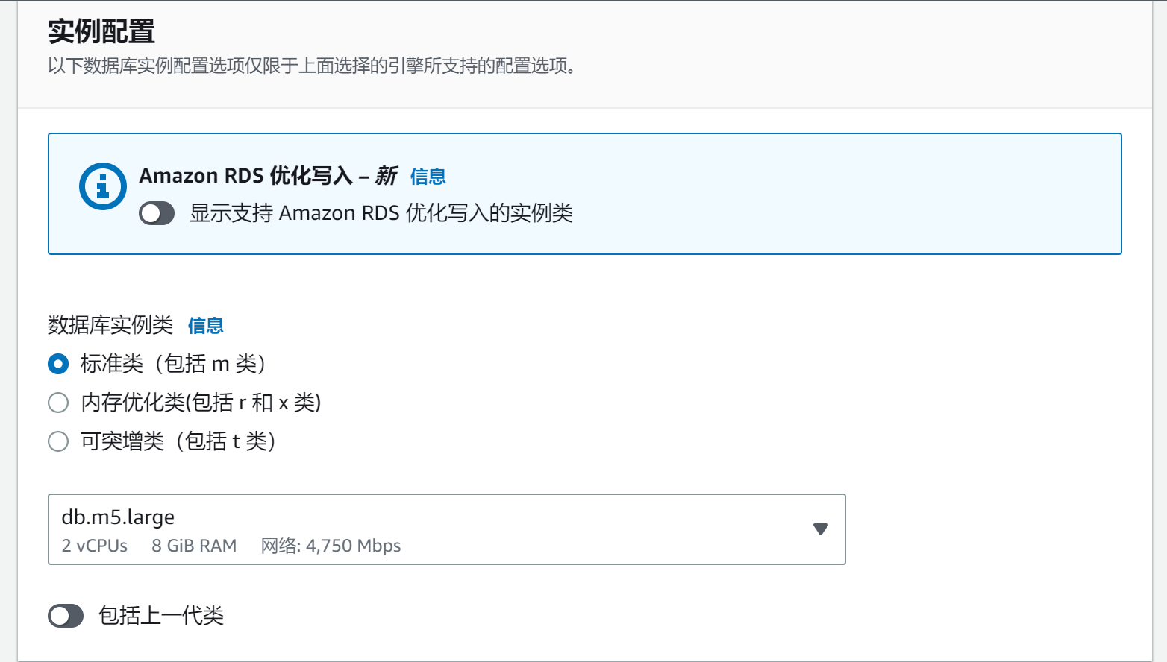Select the 可突增类 radio button circle
Image resolution: width=1167 pixels, height=662 pixels.
coord(58,441)
